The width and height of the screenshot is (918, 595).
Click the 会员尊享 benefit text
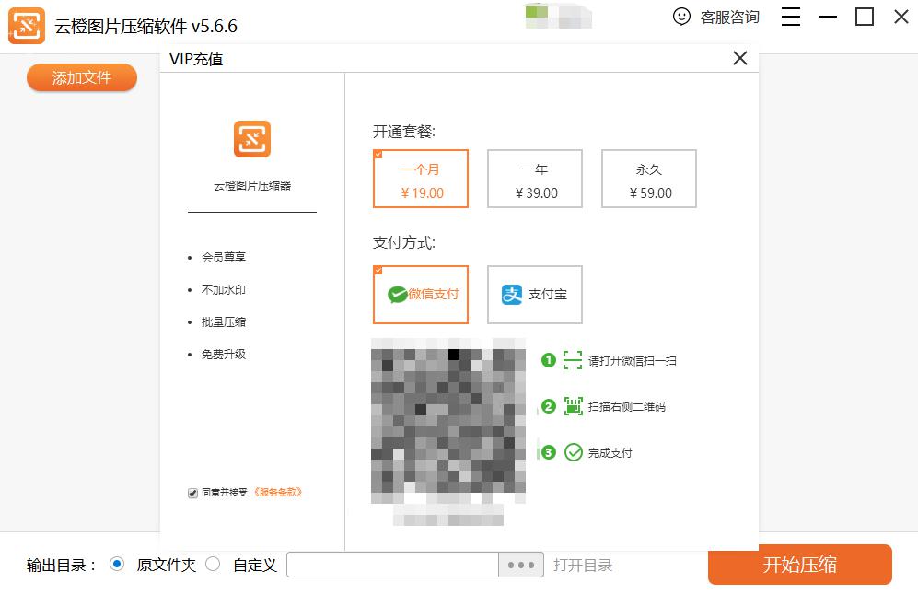224,258
